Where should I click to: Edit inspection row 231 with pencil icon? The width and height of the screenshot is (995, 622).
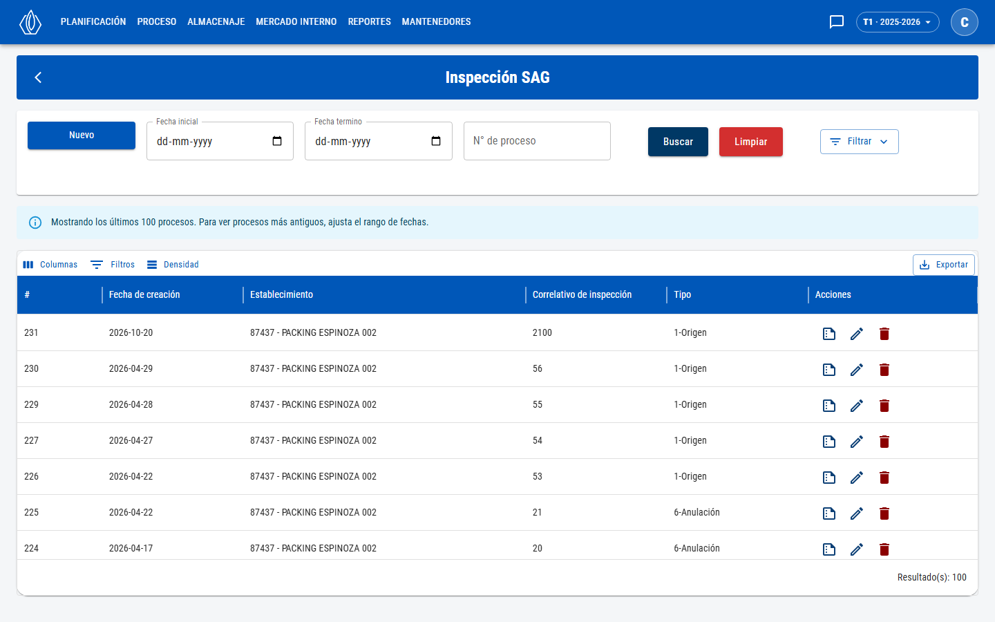point(857,334)
